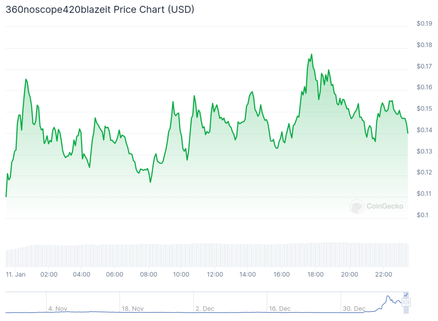Click the CoinGecko watermark text
This screenshot has height=321, width=438.
point(385,206)
